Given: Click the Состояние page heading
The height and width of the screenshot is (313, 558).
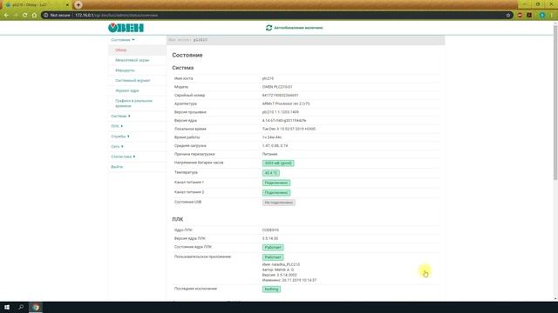Looking at the screenshot, I should (x=187, y=55).
